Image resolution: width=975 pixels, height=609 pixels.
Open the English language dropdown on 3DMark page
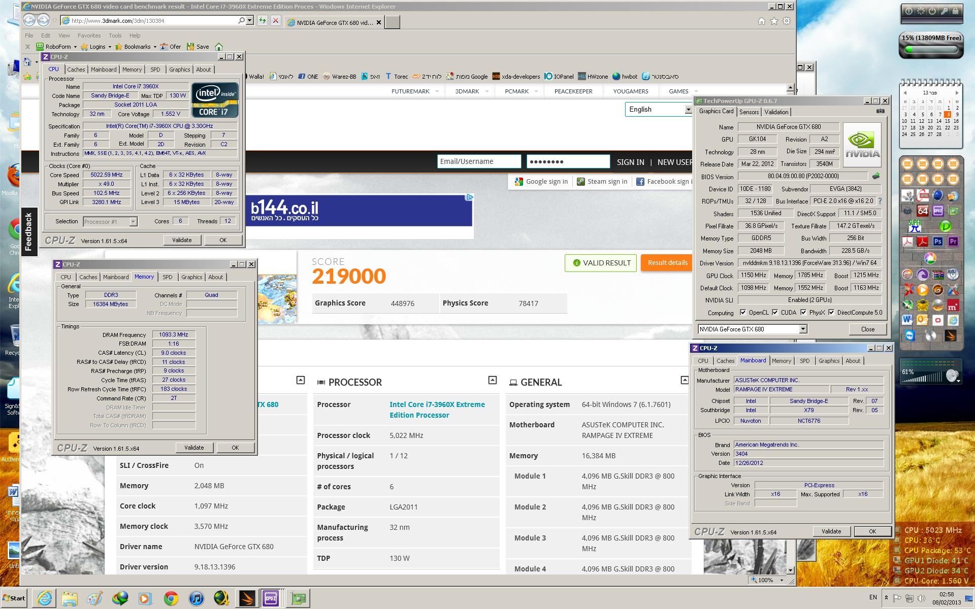(659, 109)
